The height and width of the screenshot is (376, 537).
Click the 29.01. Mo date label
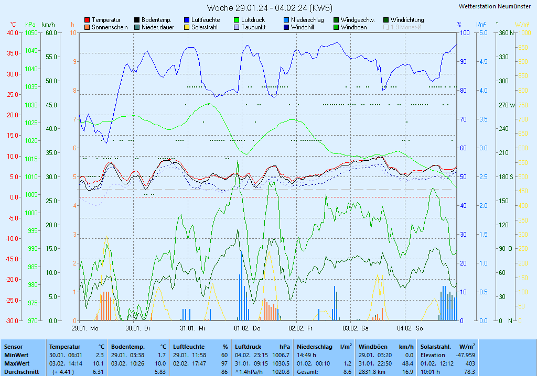84,328
